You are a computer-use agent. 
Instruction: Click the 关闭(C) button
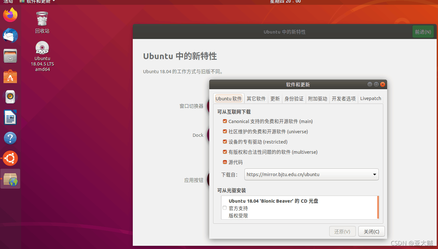[x=371, y=231]
